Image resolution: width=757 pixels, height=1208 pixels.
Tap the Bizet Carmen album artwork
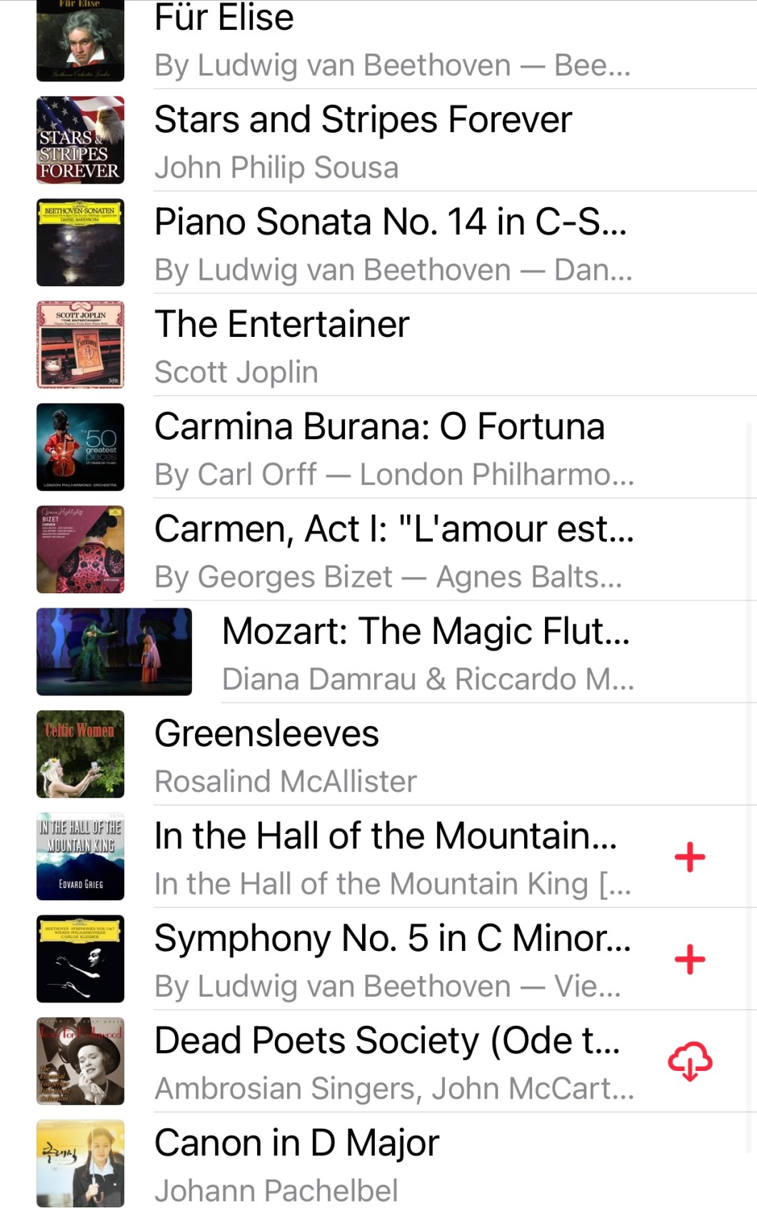coord(80,549)
